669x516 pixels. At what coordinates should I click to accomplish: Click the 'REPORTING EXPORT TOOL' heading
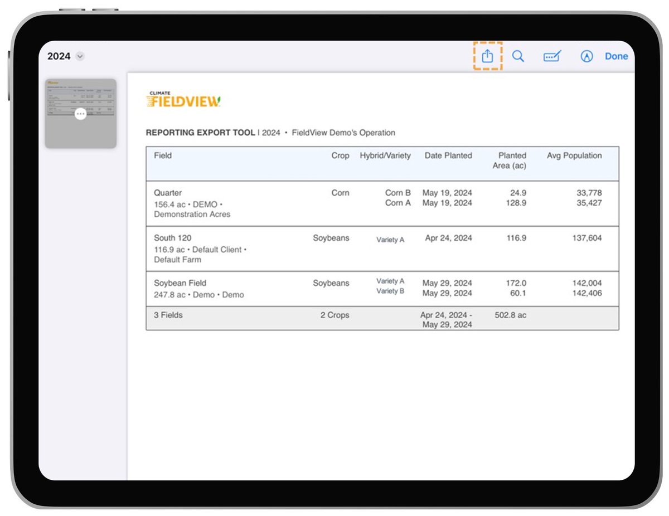coord(201,133)
